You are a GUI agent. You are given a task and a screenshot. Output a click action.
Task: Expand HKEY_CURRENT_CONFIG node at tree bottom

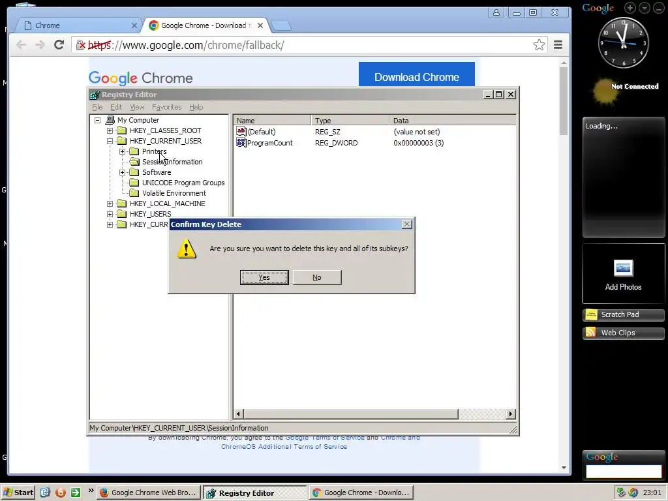click(x=110, y=224)
